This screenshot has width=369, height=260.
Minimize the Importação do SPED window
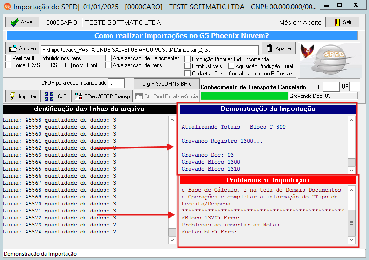326,6
